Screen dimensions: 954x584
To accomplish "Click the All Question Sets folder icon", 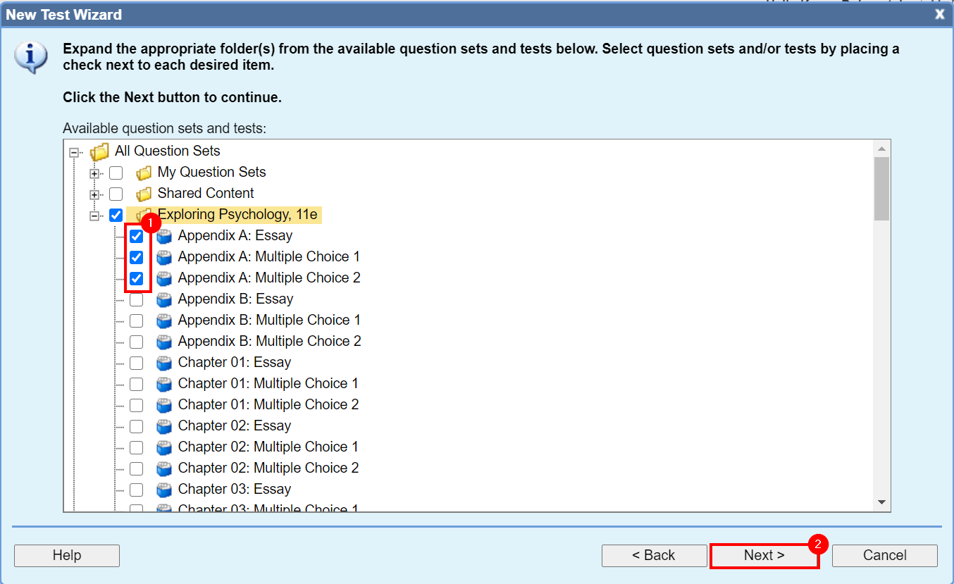I will pyautogui.click(x=100, y=151).
